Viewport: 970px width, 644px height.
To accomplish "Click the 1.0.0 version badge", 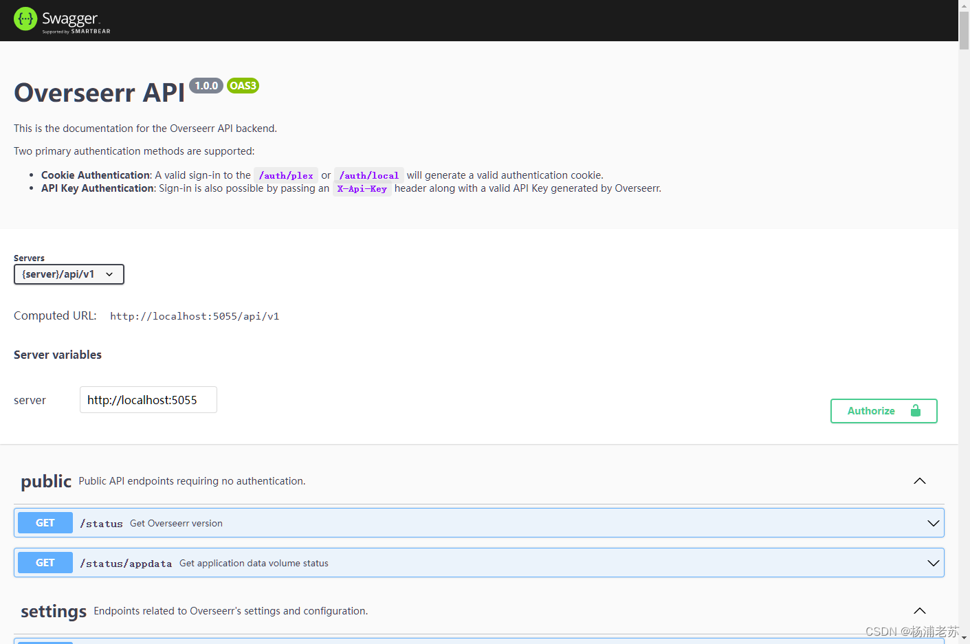I will [x=206, y=86].
